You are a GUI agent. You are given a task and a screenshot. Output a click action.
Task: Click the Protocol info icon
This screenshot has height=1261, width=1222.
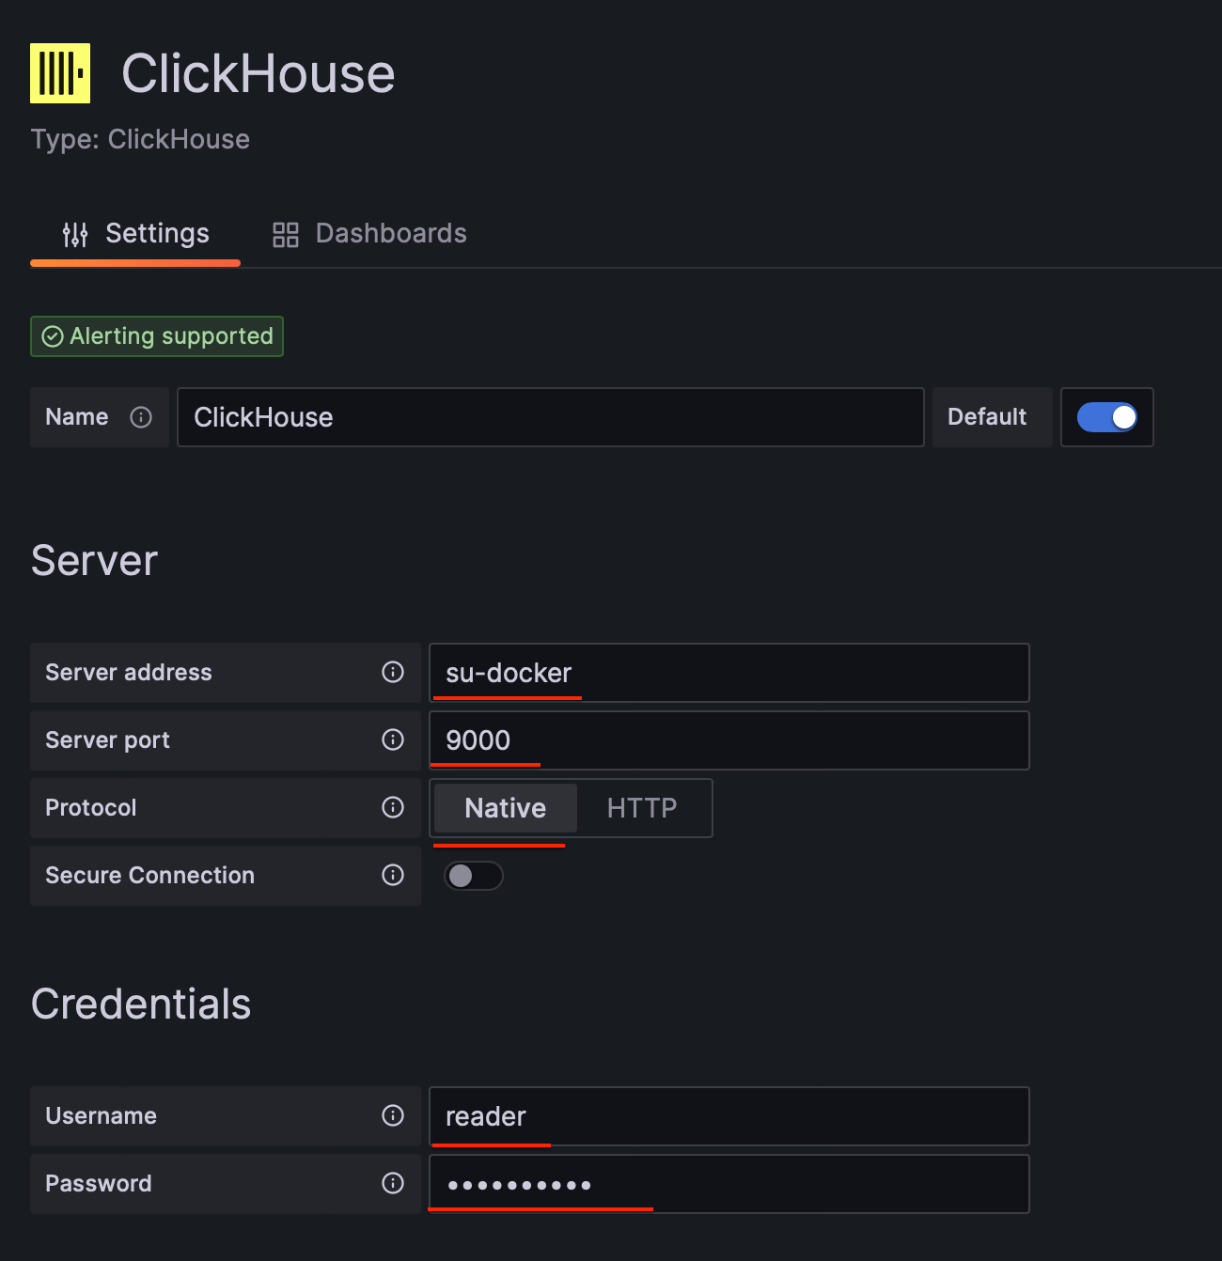(393, 807)
